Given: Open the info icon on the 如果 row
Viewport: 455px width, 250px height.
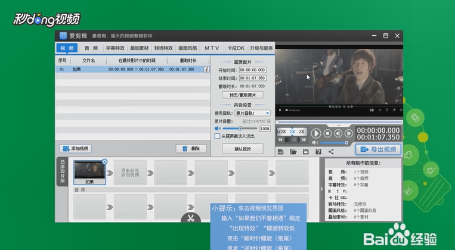Looking at the screenshot, I should (206, 69).
